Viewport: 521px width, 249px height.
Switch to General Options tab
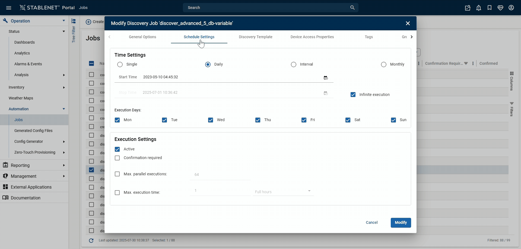pyautogui.click(x=142, y=37)
